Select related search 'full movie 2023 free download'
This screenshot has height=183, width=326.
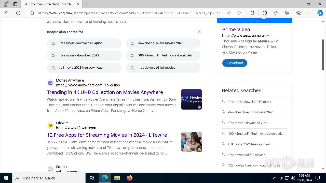coord(250,144)
